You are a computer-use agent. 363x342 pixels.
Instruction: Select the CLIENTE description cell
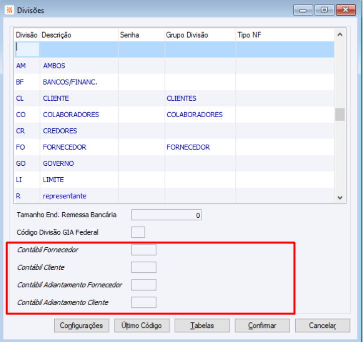[79, 98]
